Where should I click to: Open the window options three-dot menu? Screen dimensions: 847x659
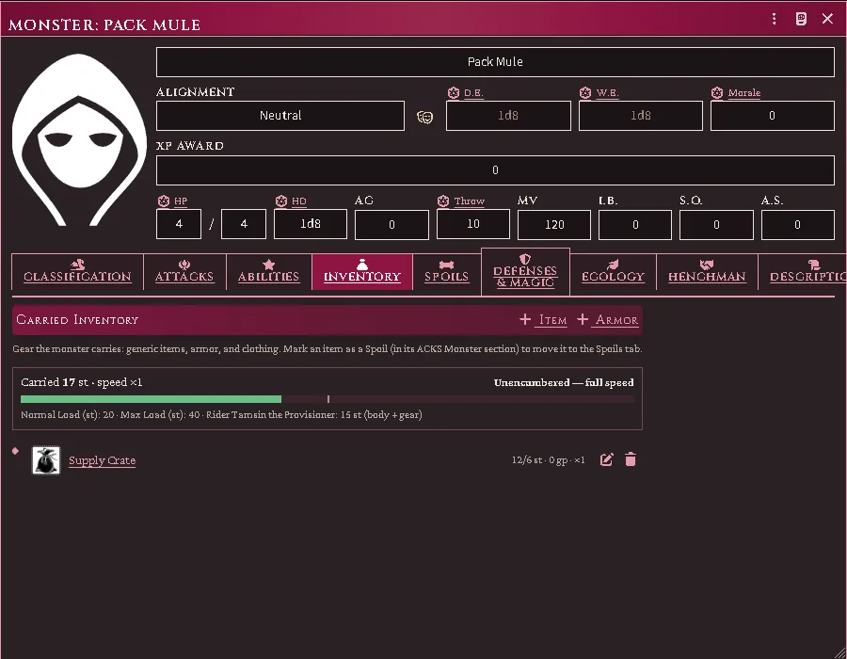pyautogui.click(x=775, y=19)
